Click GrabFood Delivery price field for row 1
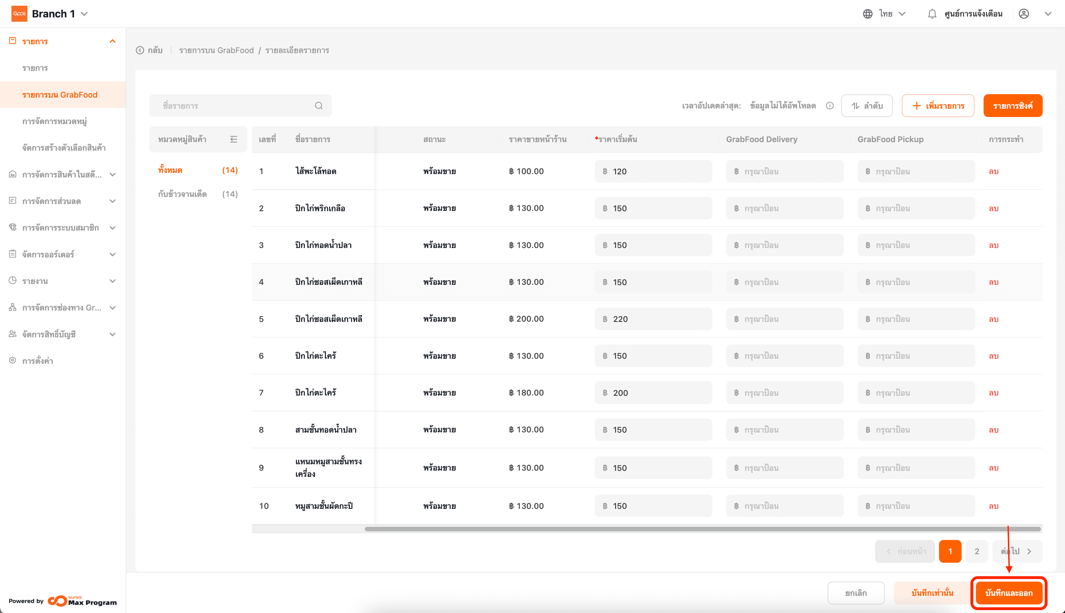Image resolution: width=1065 pixels, height=613 pixels. pyautogui.click(x=785, y=171)
